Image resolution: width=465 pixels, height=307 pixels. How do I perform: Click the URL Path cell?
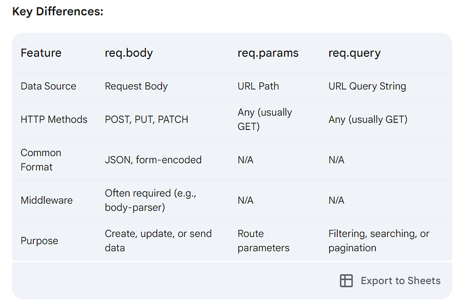pyautogui.click(x=258, y=86)
